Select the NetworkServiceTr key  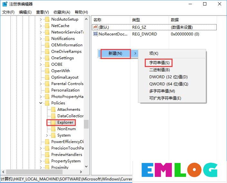click(67, 32)
